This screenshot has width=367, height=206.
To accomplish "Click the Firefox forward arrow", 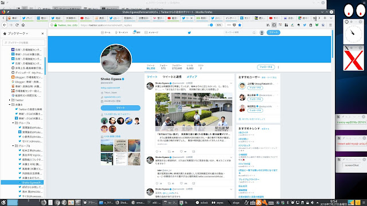I will 11,25.
